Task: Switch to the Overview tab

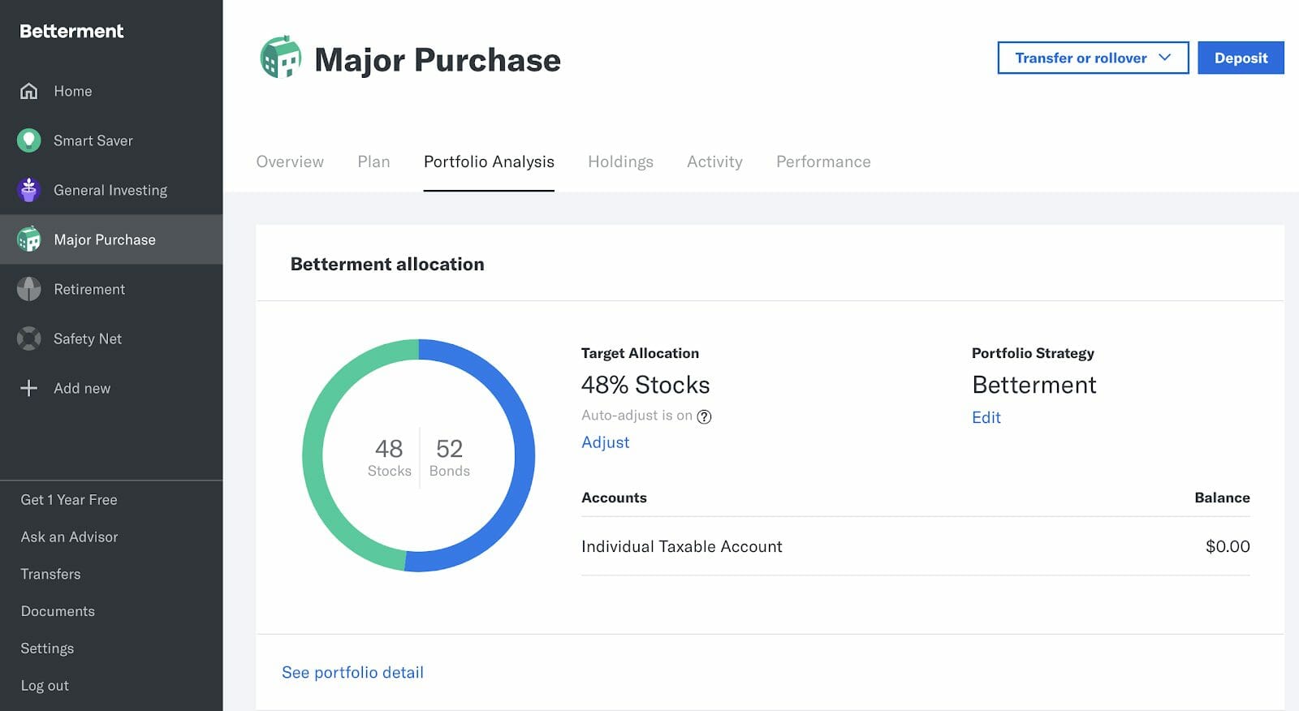Action: [x=290, y=162]
